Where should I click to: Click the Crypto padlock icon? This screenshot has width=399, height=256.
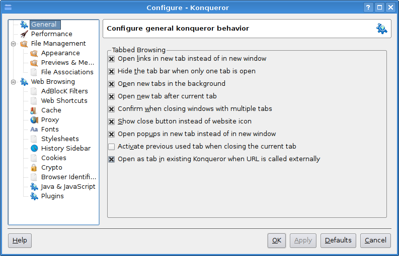34,168
